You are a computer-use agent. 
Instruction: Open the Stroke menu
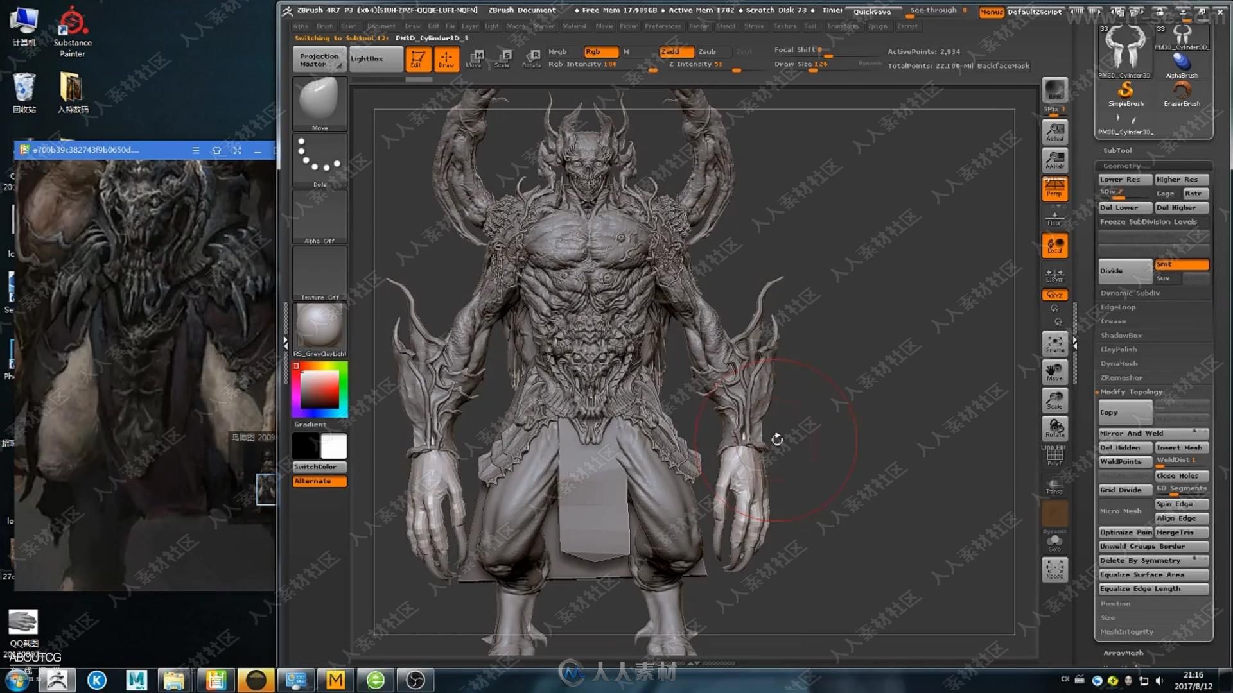click(x=754, y=26)
